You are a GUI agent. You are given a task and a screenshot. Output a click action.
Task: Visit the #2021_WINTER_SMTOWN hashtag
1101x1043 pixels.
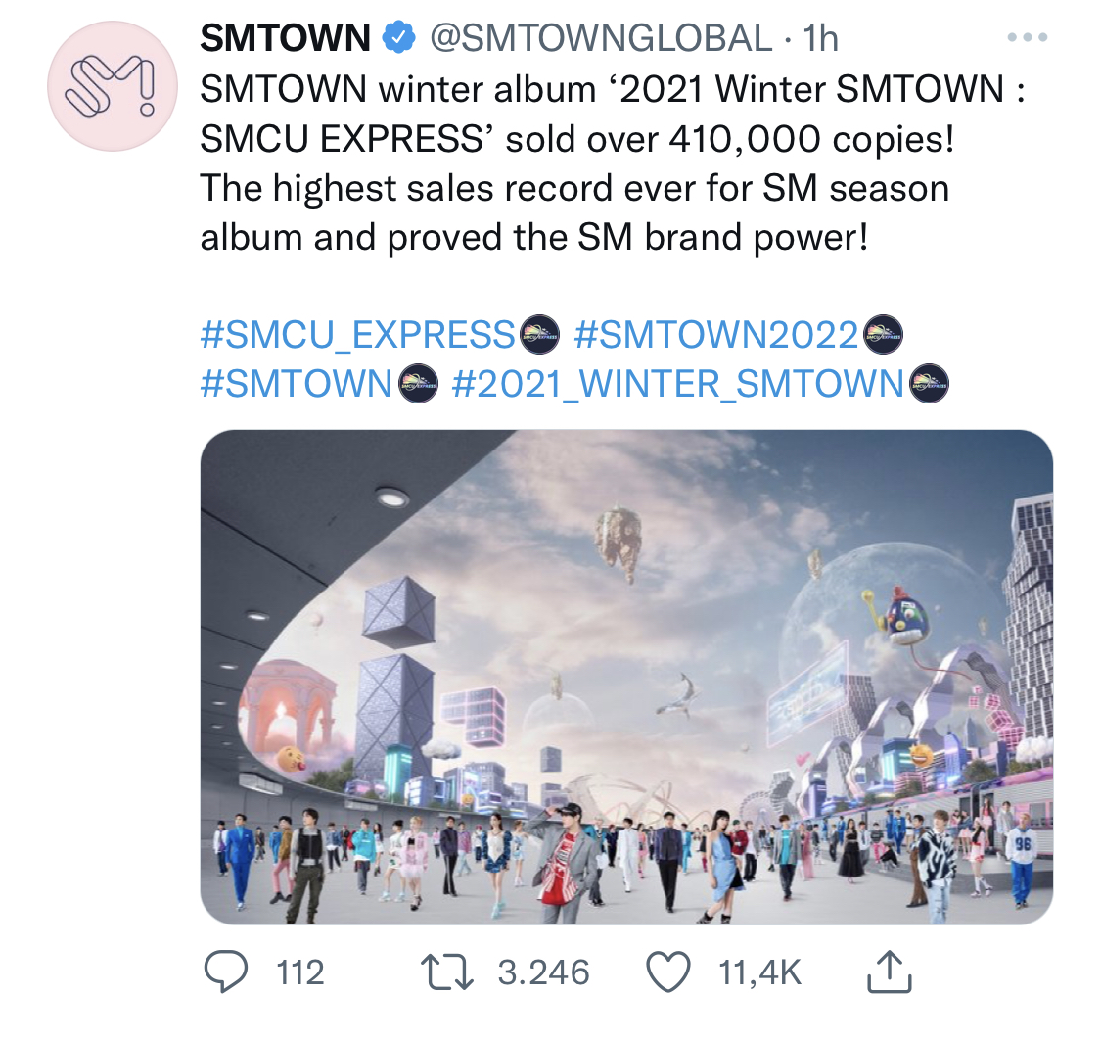[x=678, y=383]
